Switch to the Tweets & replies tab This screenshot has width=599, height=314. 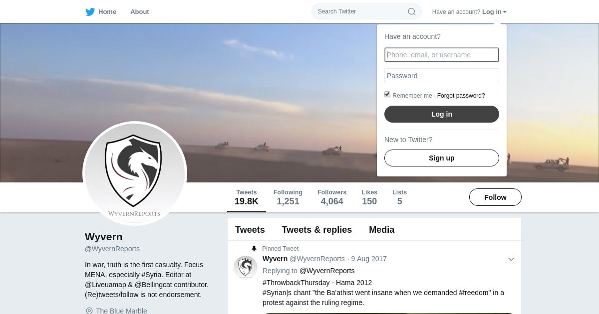point(317,230)
